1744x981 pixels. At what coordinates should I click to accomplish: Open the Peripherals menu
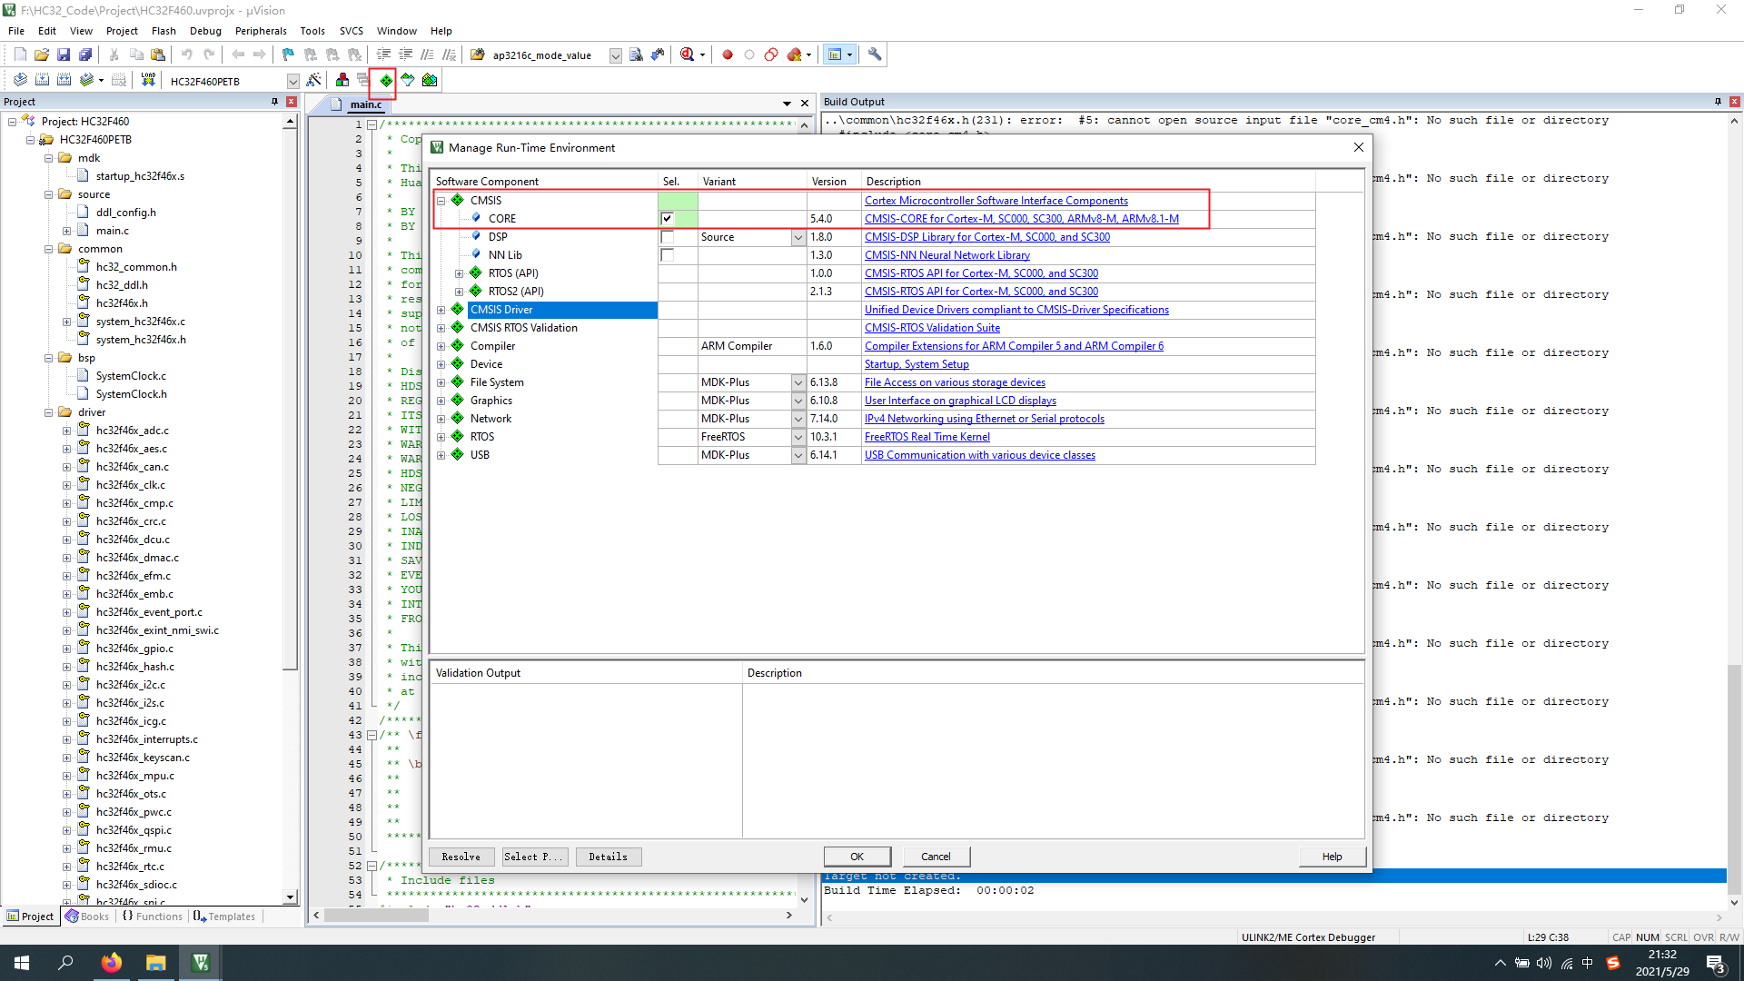tap(261, 31)
